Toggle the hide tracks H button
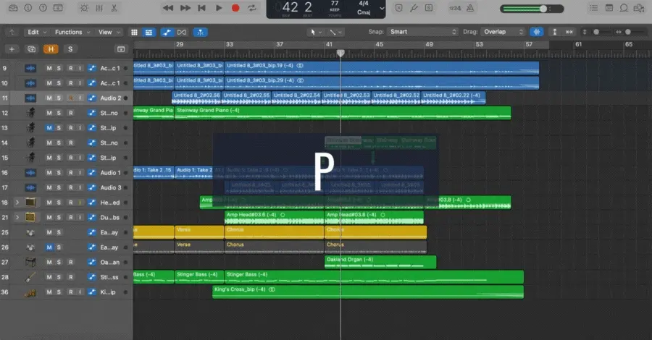 pyautogui.click(x=51, y=49)
